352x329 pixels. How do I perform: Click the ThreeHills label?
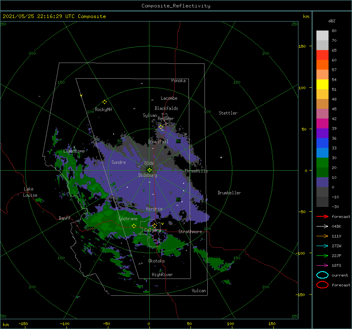pos(196,171)
